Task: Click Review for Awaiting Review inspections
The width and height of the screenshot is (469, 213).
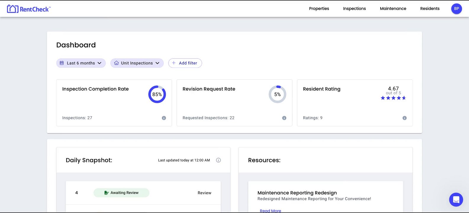Action: [x=204, y=193]
